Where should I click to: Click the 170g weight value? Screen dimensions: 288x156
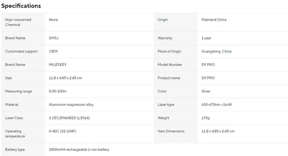pos(206,118)
